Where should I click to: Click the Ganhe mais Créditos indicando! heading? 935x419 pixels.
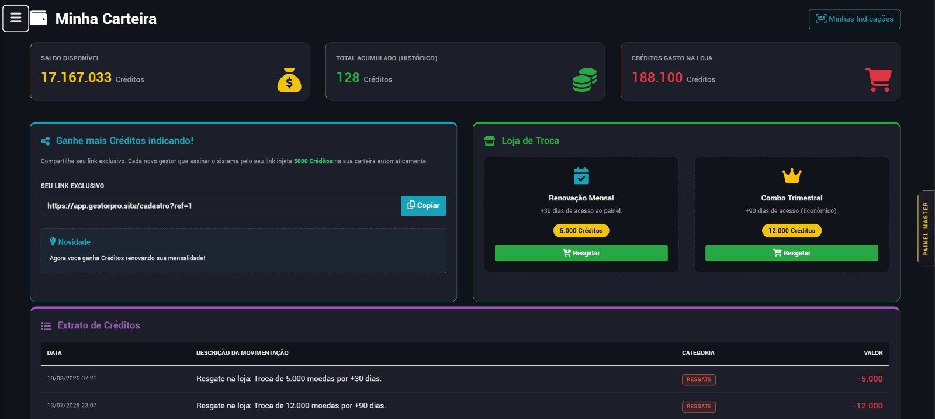(x=124, y=141)
